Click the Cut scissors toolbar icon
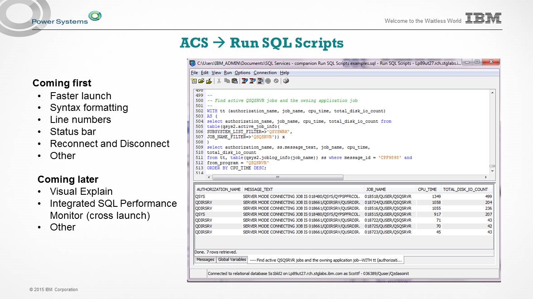 tap(219, 81)
